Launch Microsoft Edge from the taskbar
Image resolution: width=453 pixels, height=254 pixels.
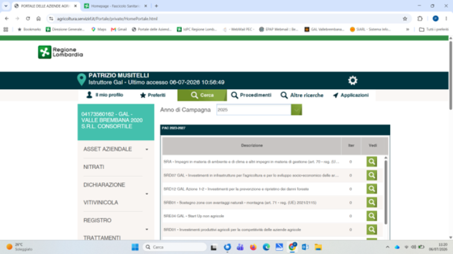coord(266,247)
